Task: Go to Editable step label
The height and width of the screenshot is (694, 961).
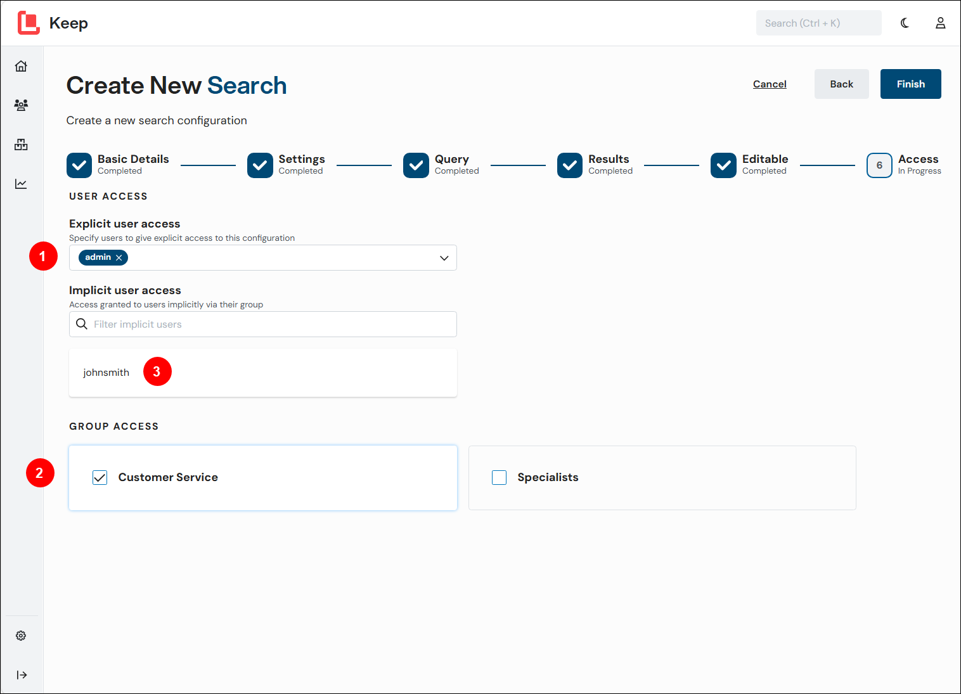Action: [765, 159]
